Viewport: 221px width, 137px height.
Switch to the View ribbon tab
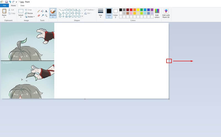point(22,6)
